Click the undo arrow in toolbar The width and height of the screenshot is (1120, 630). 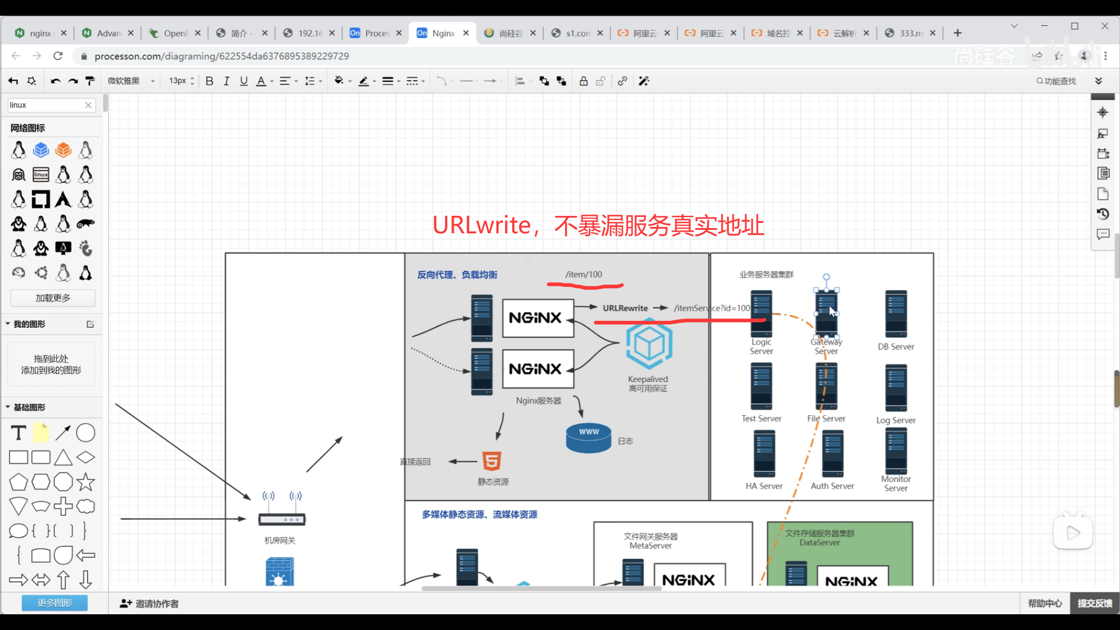[55, 81]
